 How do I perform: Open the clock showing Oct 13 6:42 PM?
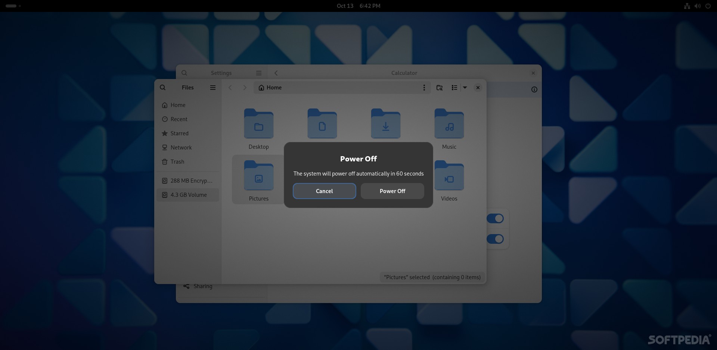click(358, 6)
